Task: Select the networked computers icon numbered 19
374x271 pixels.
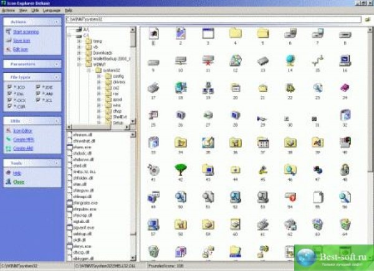Action: pyautogui.click(x=208, y=88)
